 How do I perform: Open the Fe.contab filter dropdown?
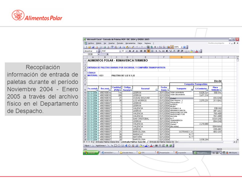[97, 90]
